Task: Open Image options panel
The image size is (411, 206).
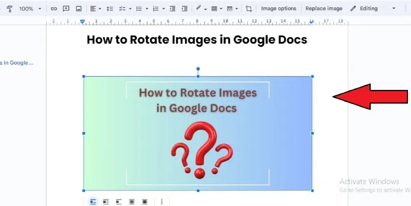Action: coord(278,8)
